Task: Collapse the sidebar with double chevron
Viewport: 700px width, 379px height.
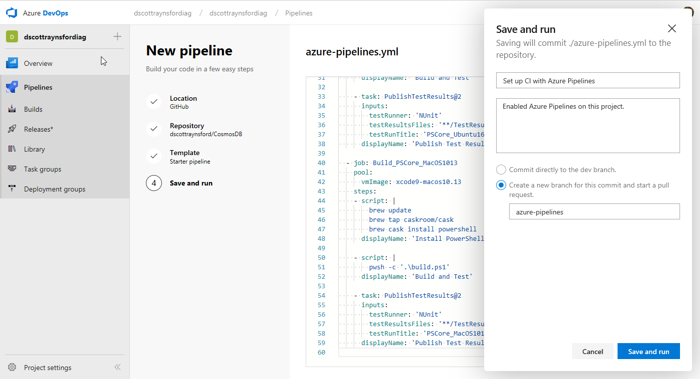Action: 117,368
